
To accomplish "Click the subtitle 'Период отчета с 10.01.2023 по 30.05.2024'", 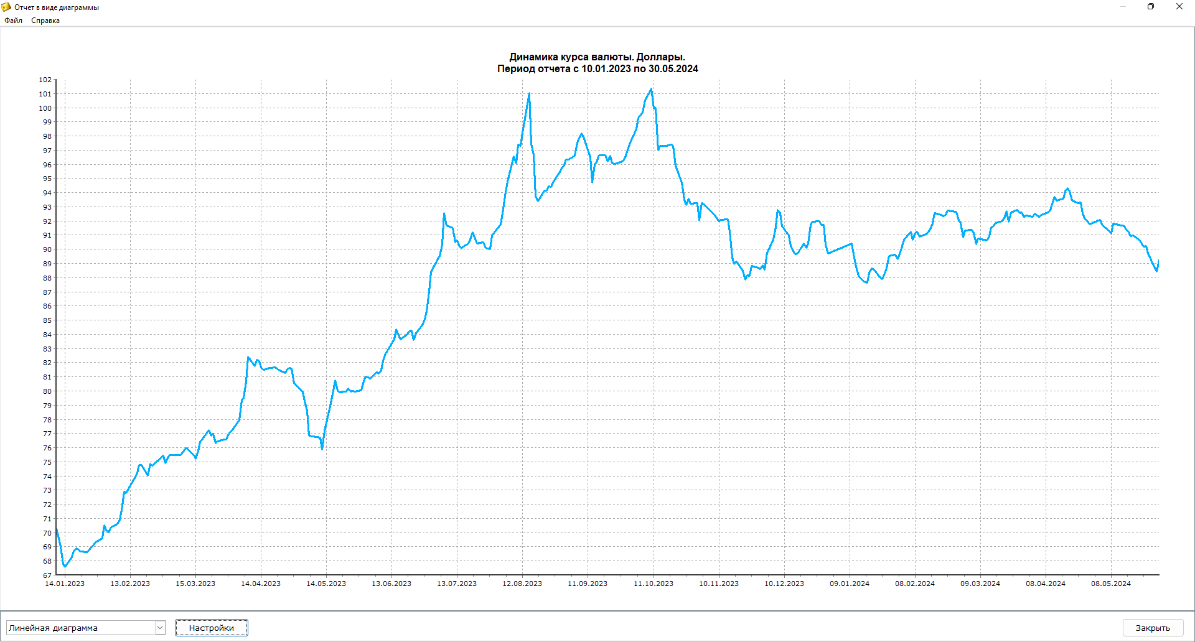I will tap(597, 69).
